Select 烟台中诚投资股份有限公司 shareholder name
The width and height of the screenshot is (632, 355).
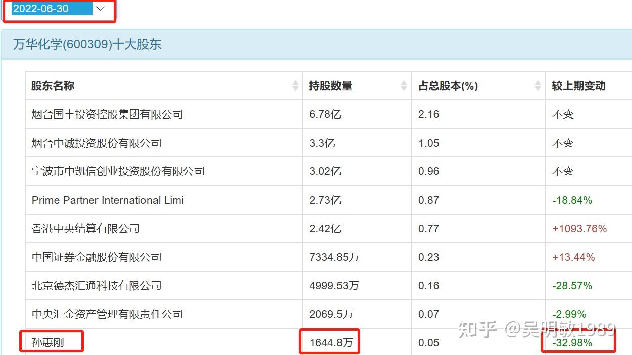[x=96, y=143]
